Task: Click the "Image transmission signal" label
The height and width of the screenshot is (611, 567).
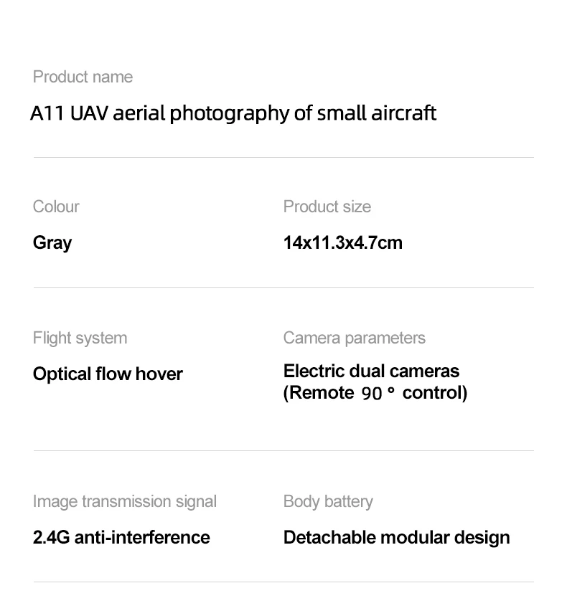Action: [x=124, y=501]
